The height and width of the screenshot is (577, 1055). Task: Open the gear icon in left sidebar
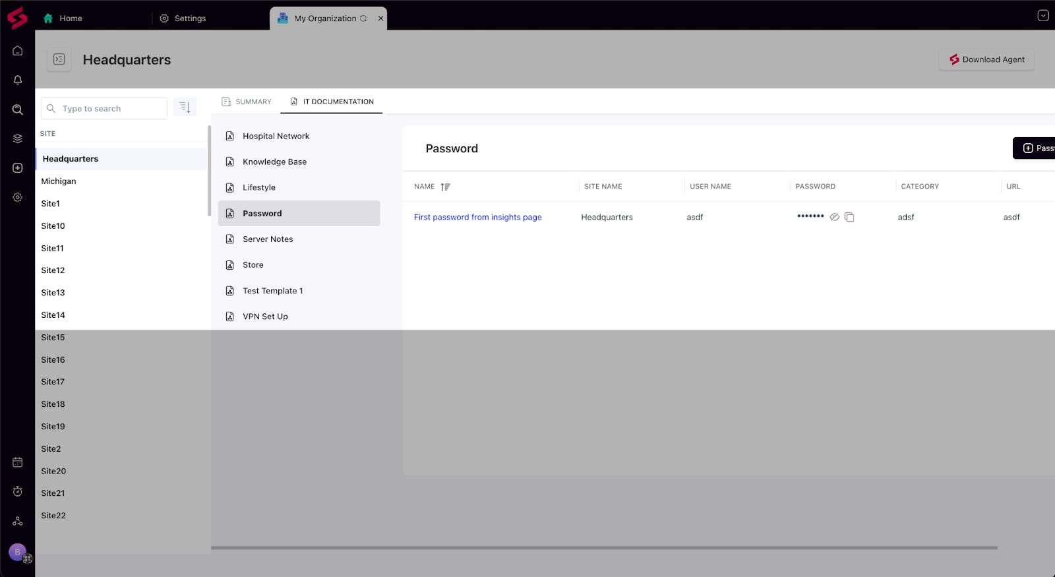[18, 197]
